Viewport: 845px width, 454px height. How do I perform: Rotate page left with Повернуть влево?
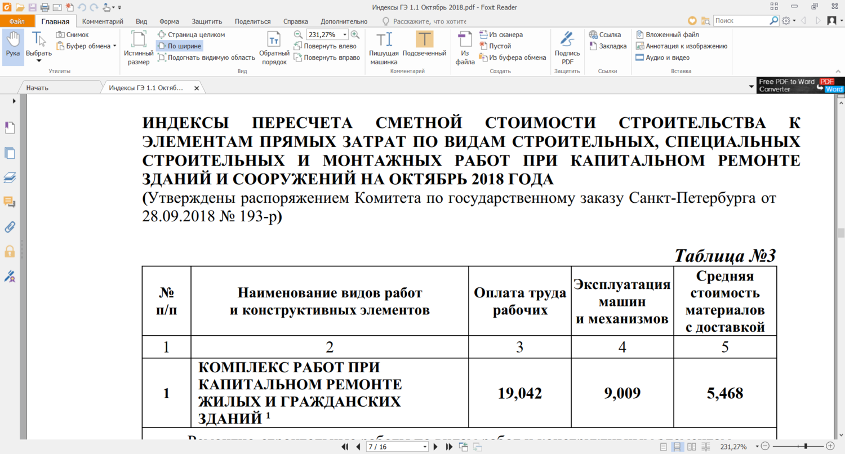click(326, 46)
